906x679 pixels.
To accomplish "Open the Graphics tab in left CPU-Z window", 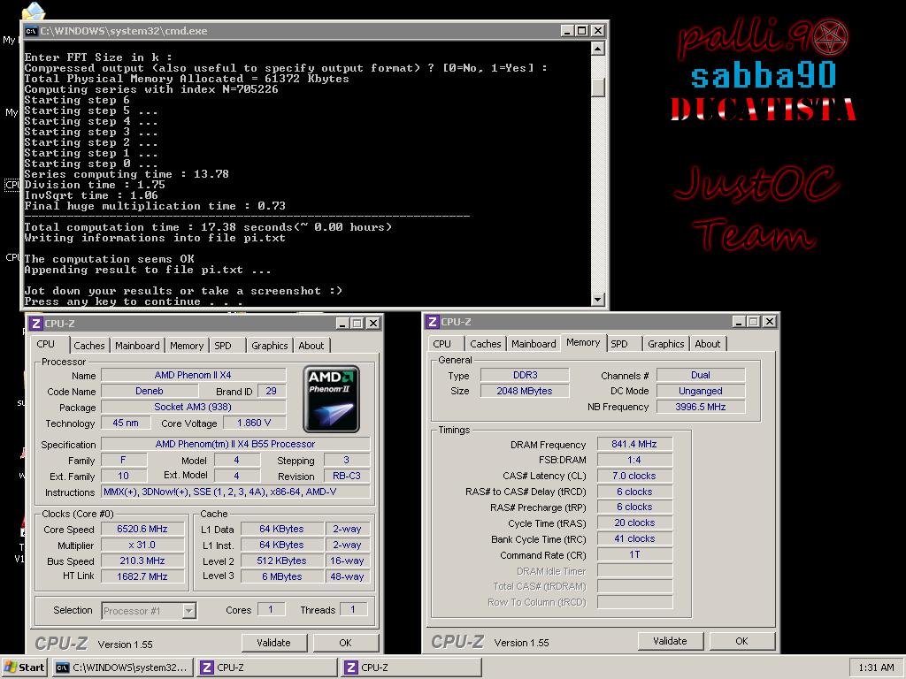I will coord(269,346).
